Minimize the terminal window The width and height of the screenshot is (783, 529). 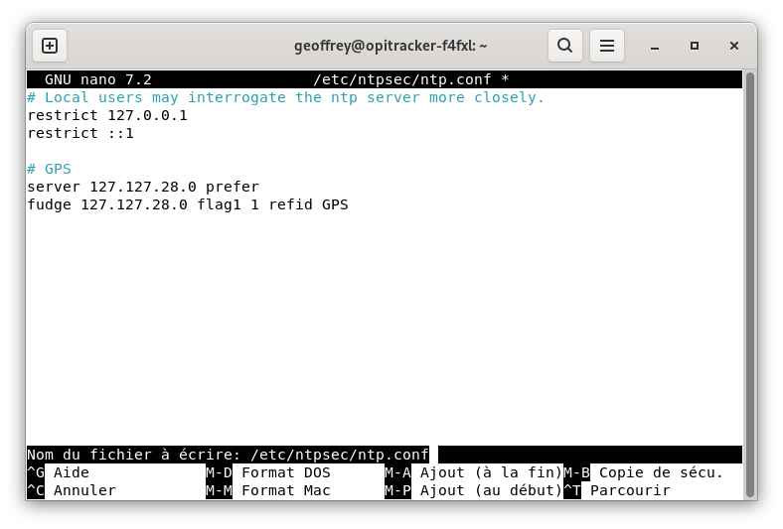tap(655, 47)
